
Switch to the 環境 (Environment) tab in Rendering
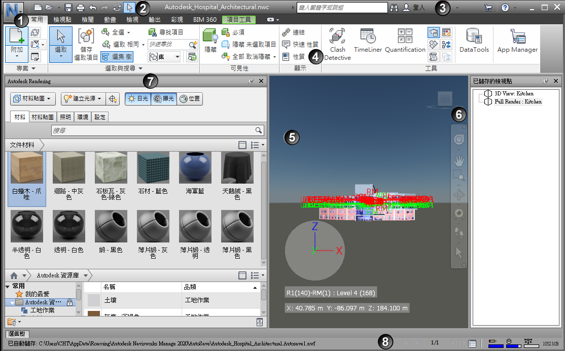click(x=83, y=117)
